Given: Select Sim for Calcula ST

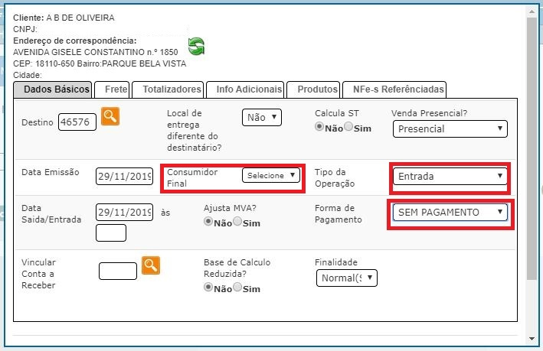Looking at the screenshot, I should [348, 127].
